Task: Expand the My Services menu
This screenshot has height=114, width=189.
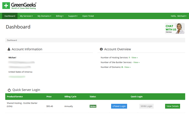Action: point(26,16)
